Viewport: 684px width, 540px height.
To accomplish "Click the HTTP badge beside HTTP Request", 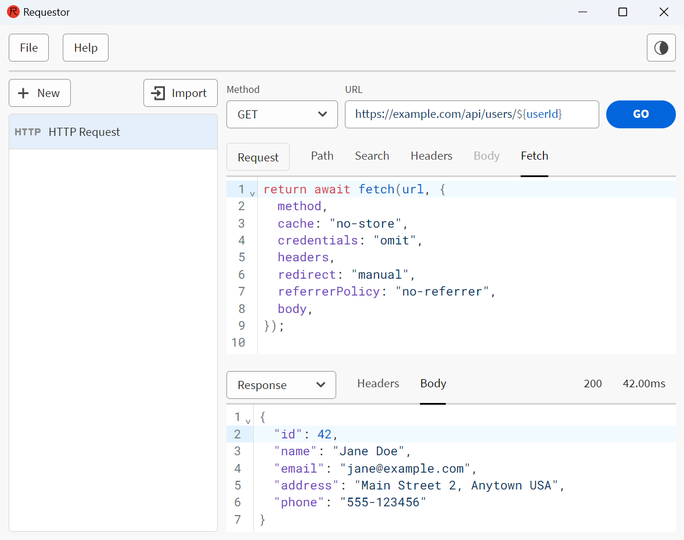I will pyautogui.click(x=27, y=132).
